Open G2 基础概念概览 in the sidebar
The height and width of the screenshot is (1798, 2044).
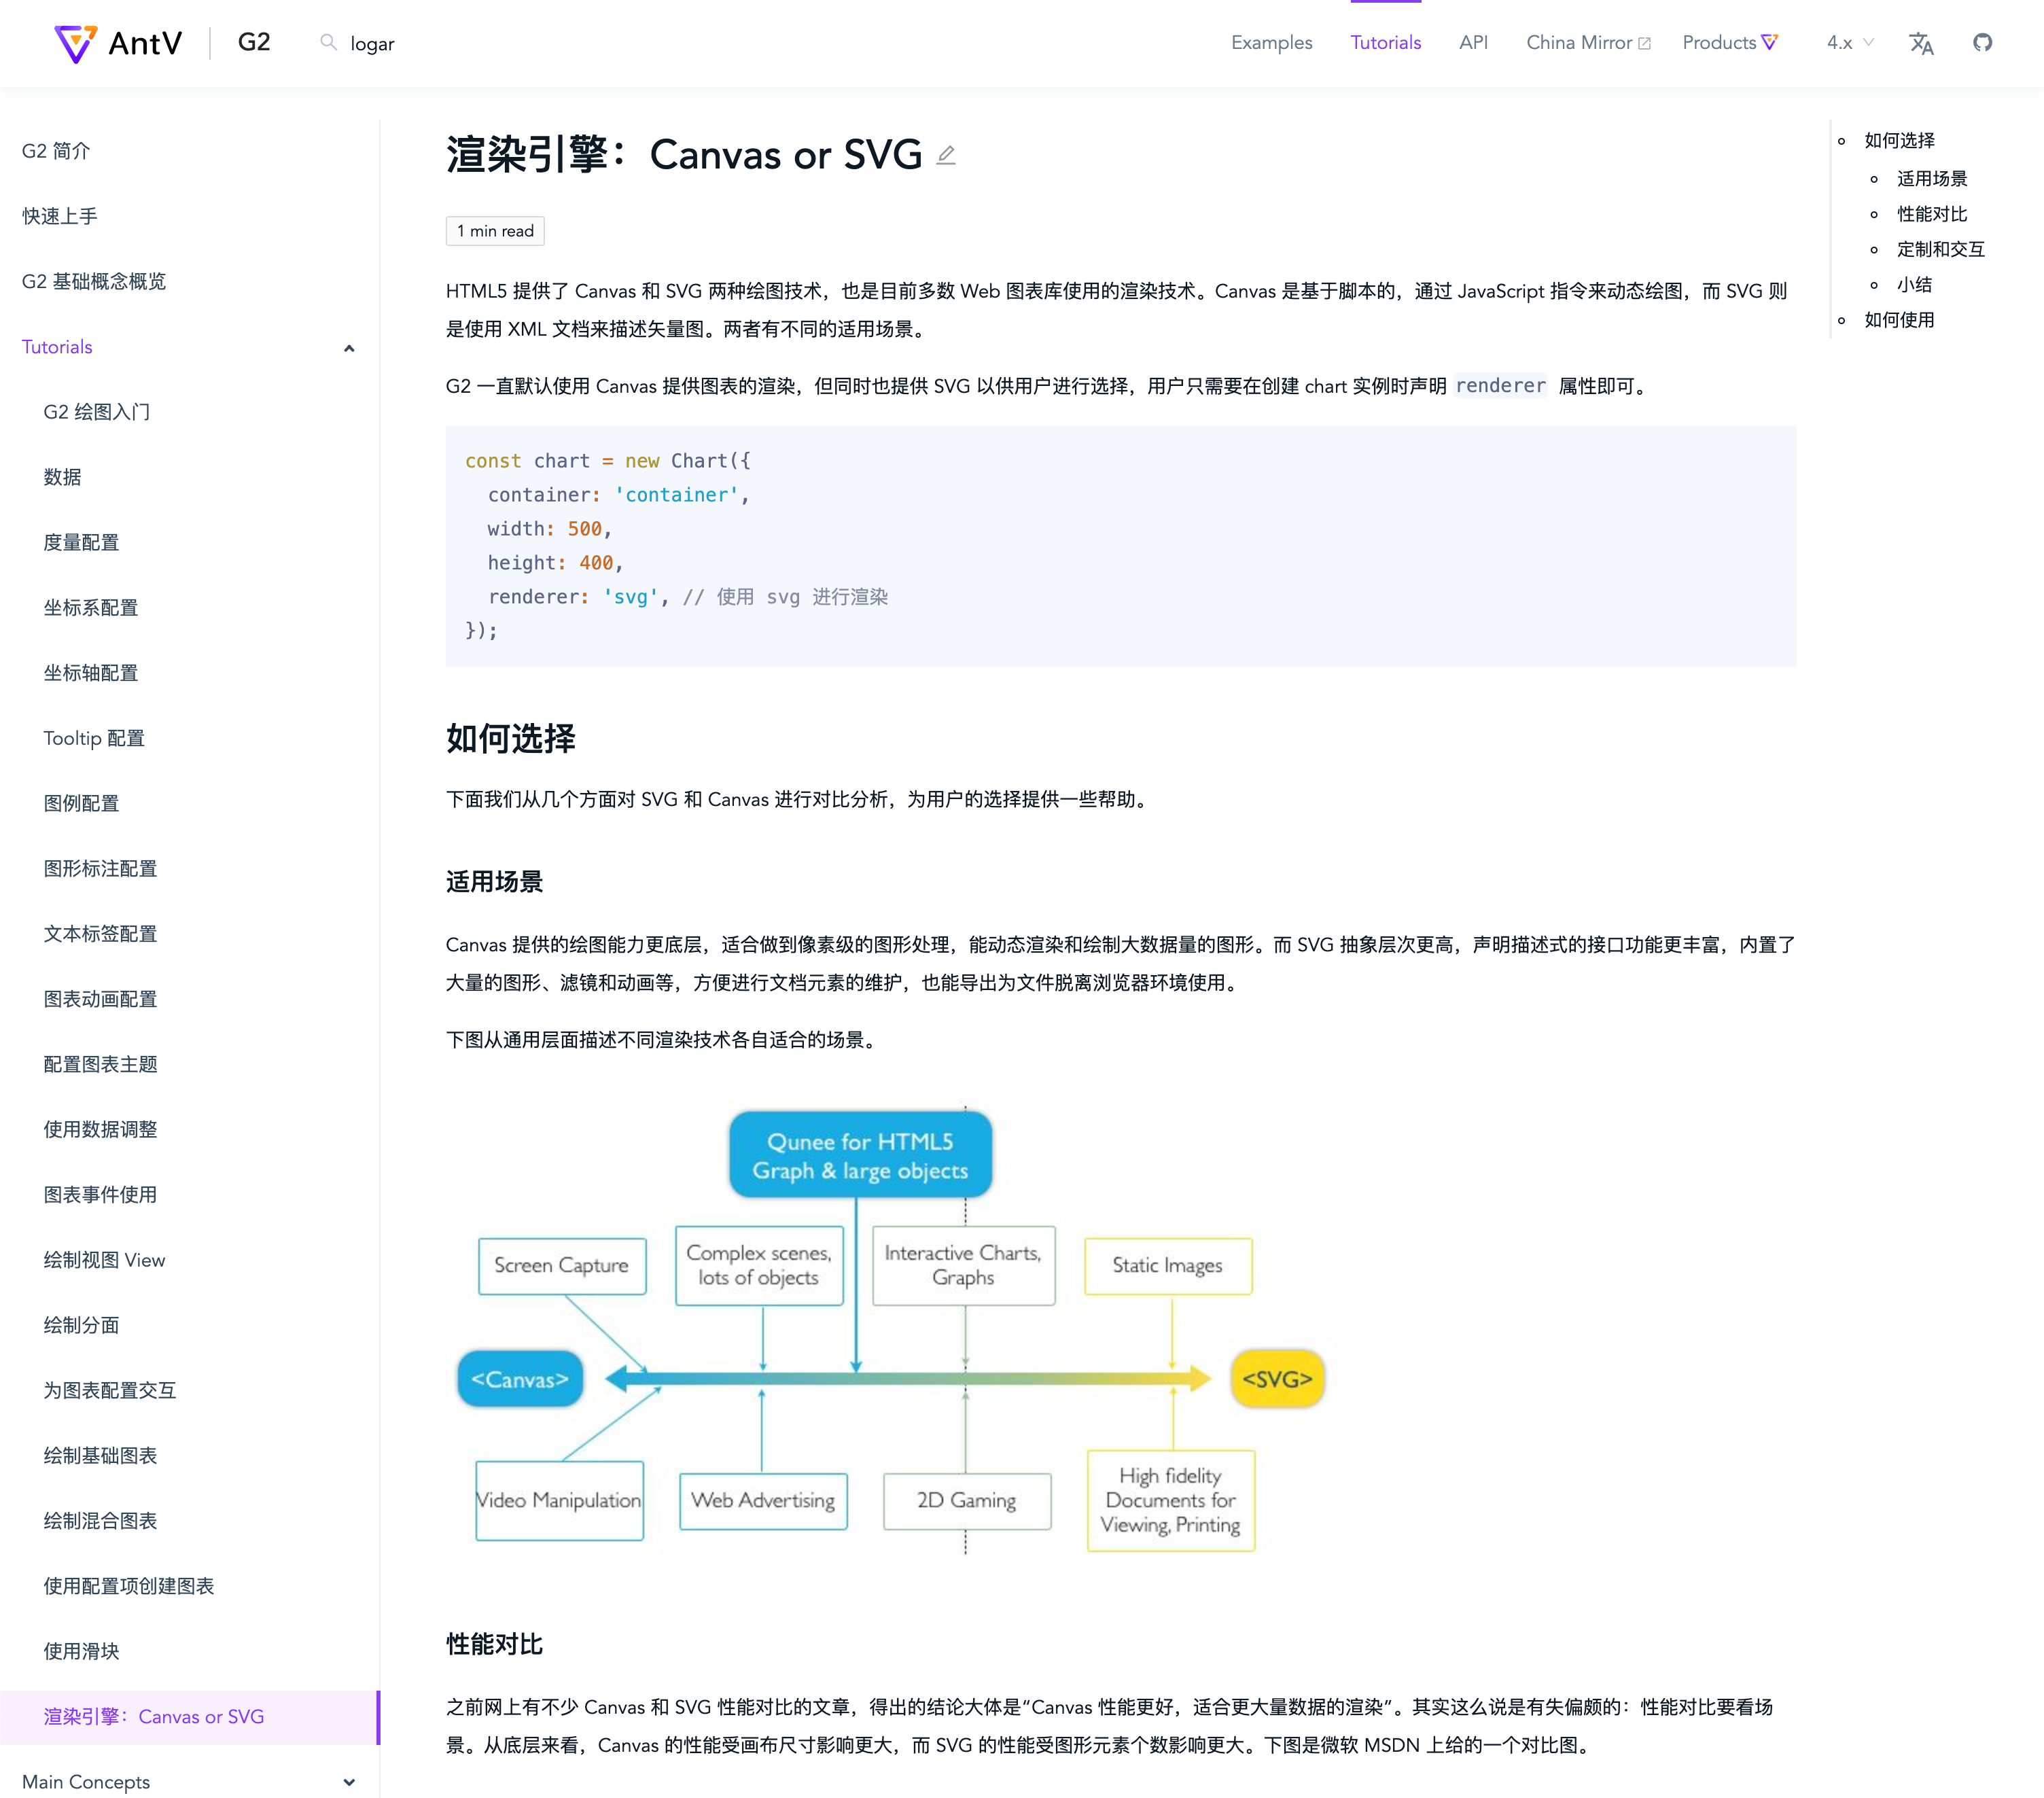click(x=94, y=281)
